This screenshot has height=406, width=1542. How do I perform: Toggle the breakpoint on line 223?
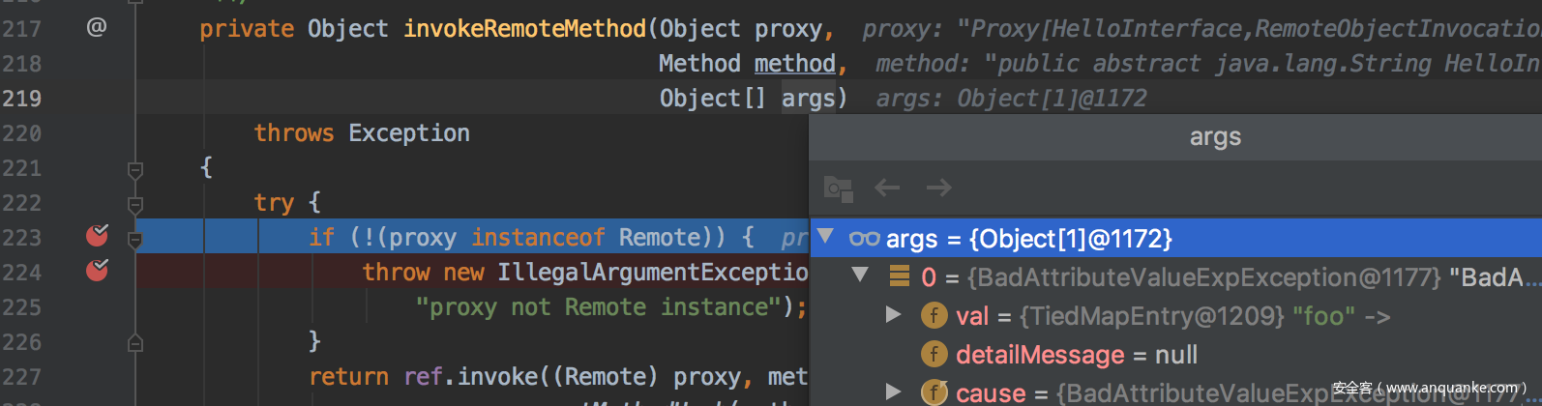click(x=97, y=236)
